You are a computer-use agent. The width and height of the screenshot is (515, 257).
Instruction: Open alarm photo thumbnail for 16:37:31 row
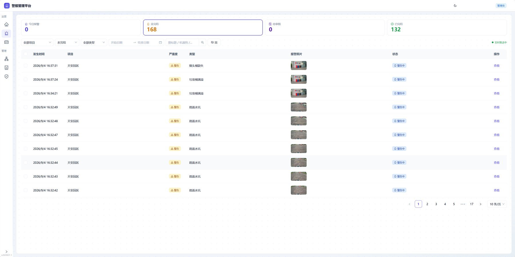point(298,65)
